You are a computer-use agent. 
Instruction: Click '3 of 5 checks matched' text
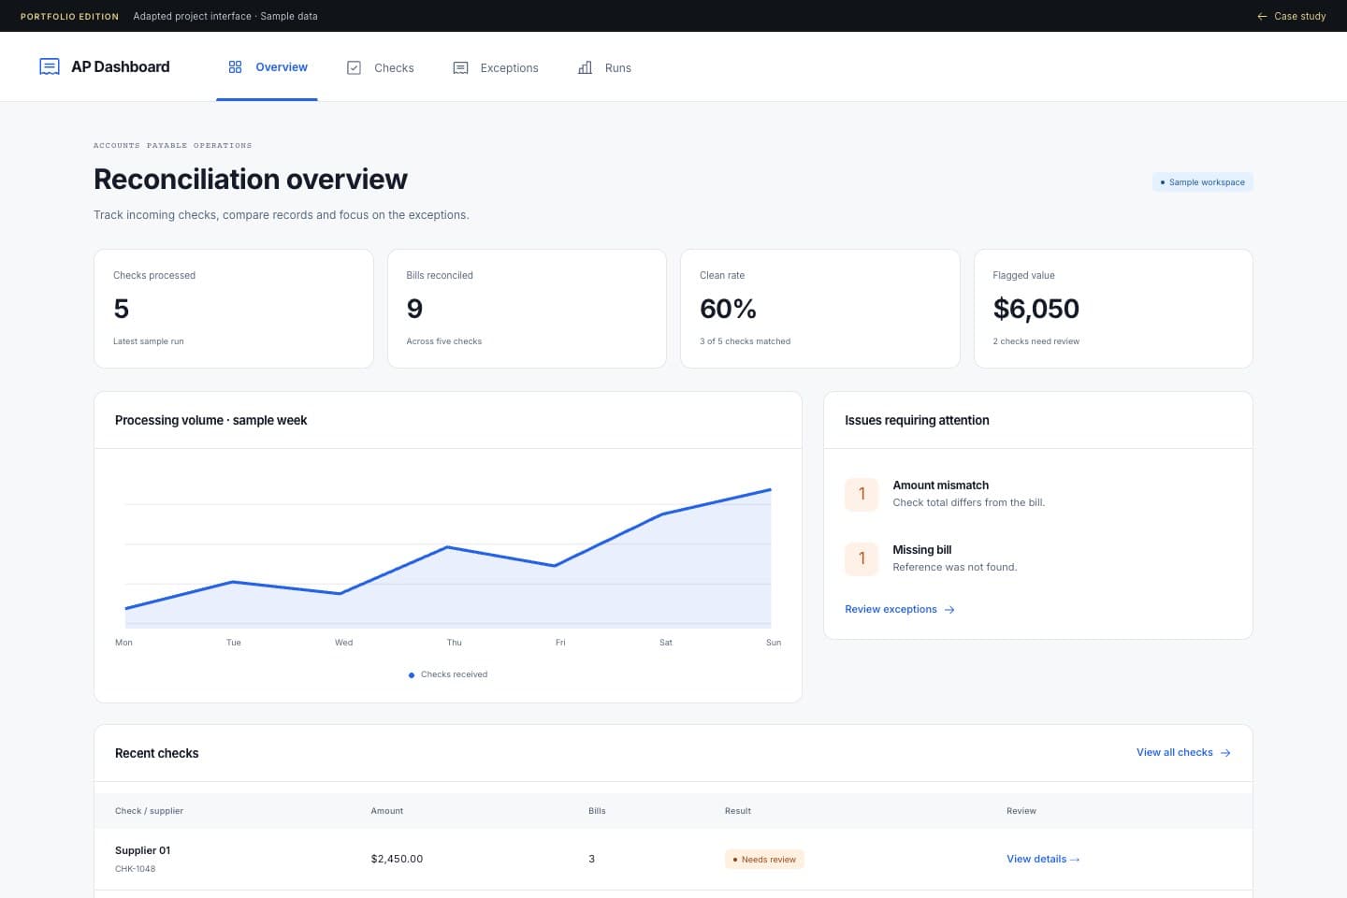point(745,341)
